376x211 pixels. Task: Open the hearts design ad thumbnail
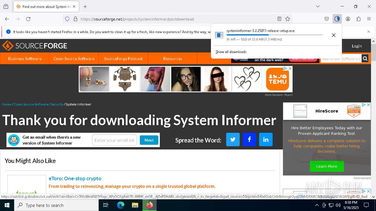[x=247, y=79]
